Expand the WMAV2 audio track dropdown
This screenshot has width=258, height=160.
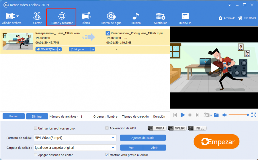click(x=60, y=49)
